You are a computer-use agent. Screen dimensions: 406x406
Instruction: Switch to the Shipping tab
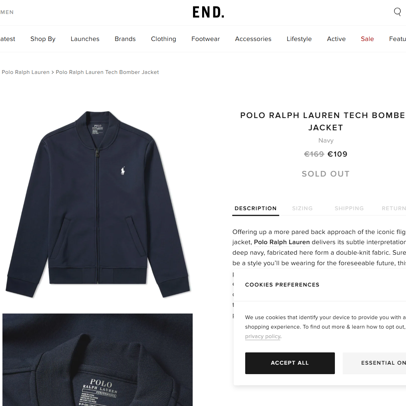349,208
